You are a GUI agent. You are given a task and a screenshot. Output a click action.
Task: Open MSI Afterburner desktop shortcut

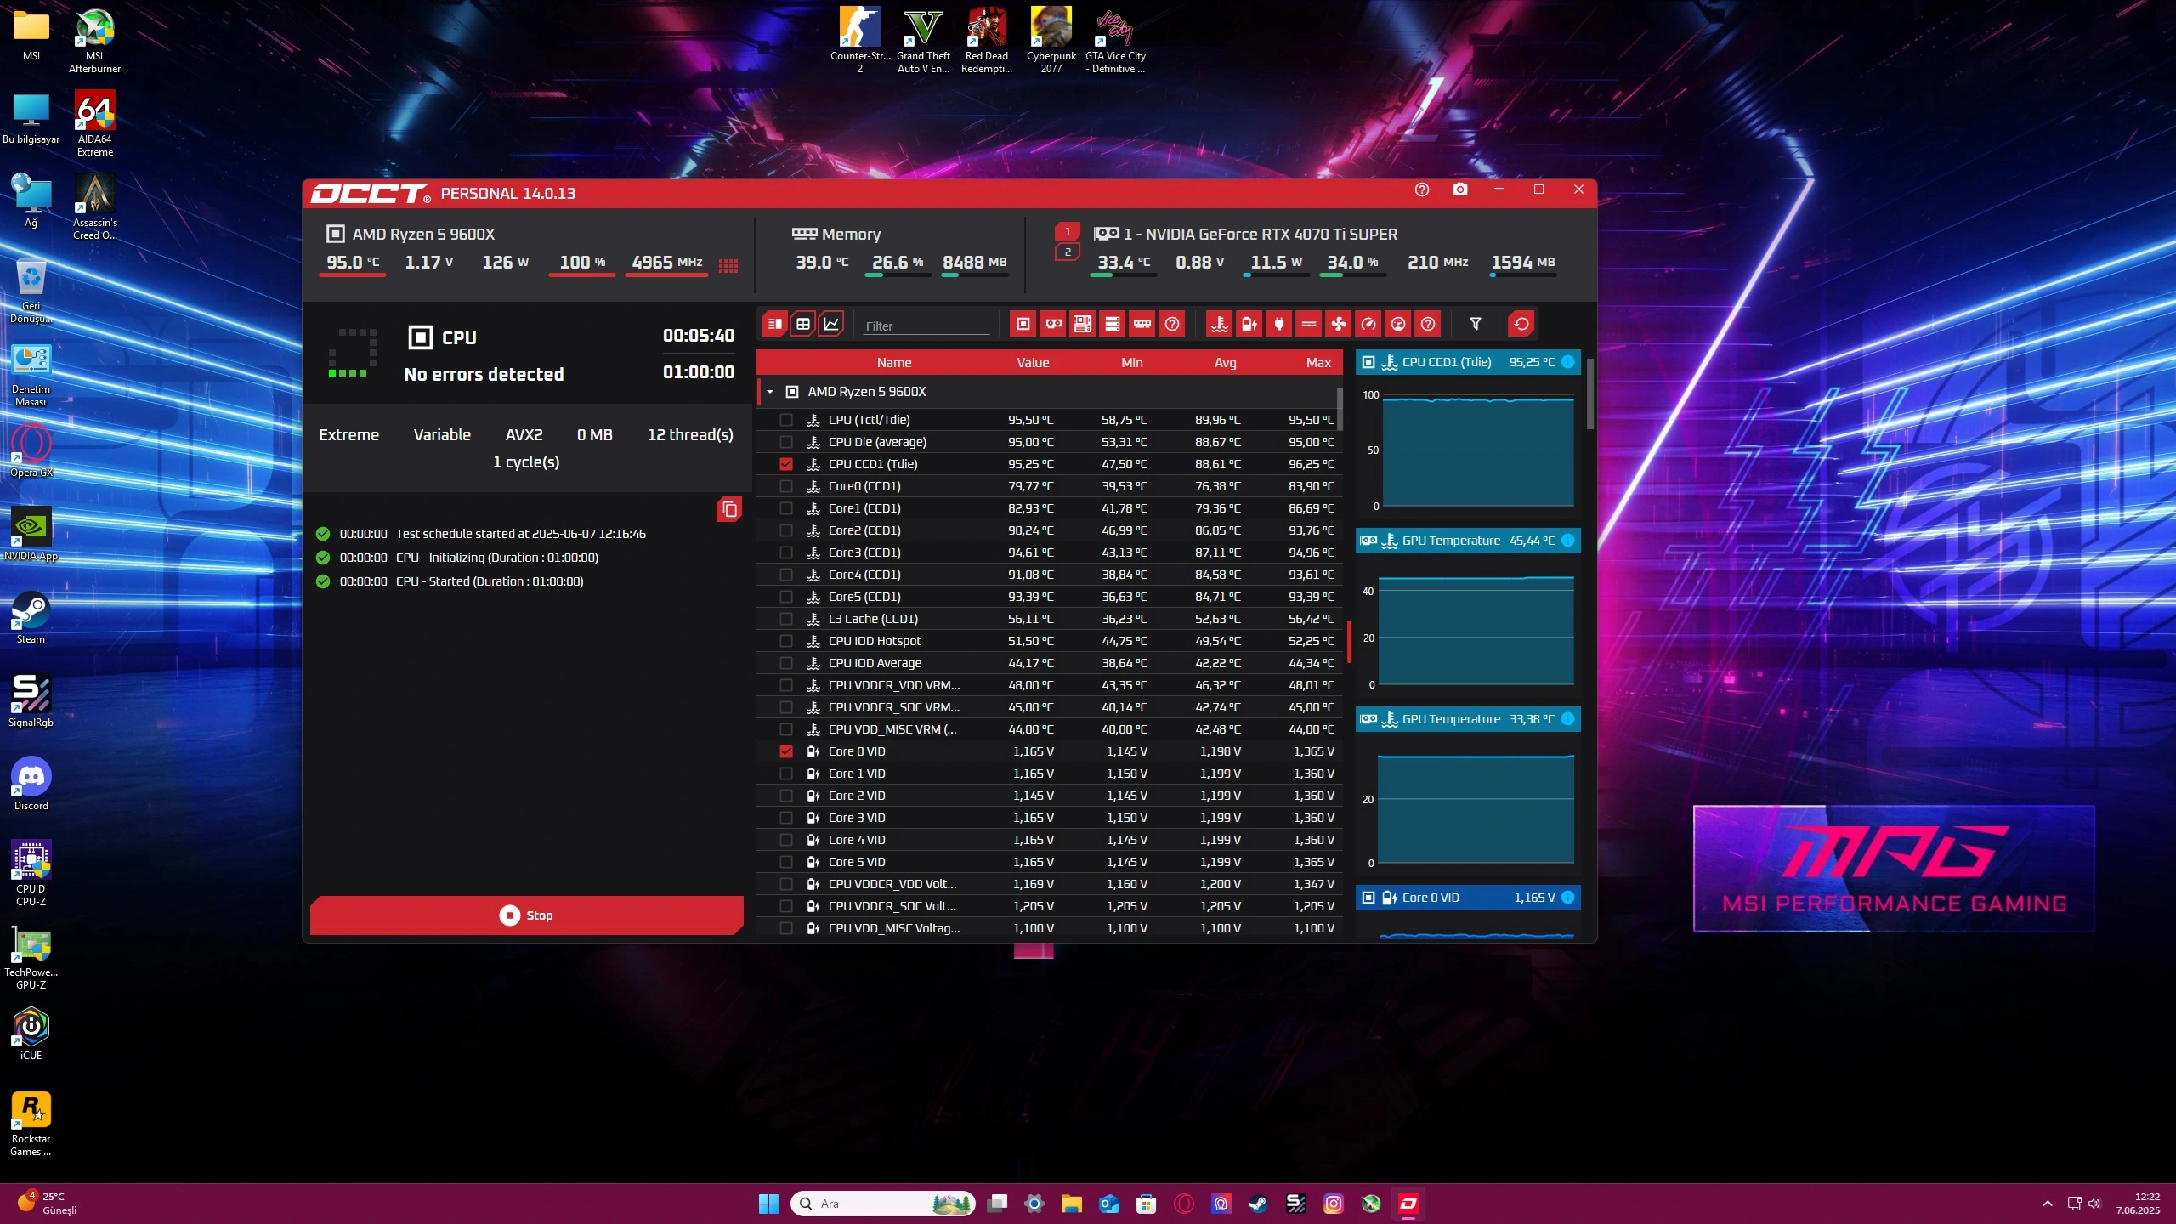tap(94, 42)
